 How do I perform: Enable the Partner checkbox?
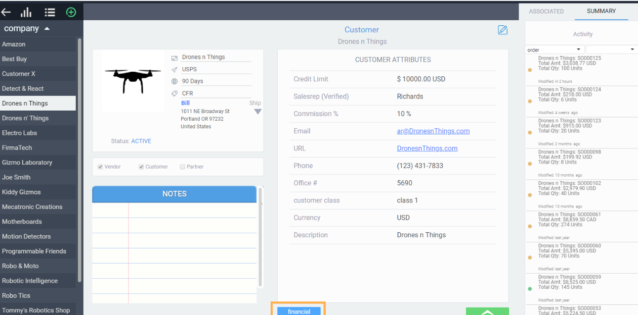183,167
